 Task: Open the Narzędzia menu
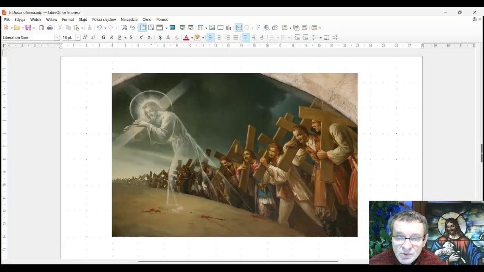(129, 19)
